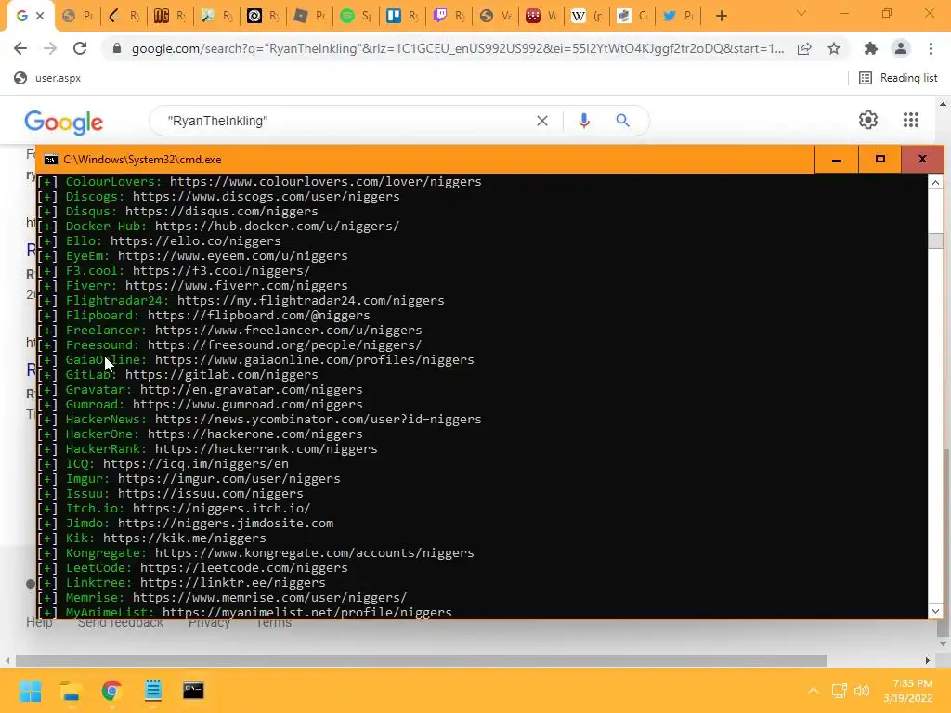The width and height of the screenshot is (951, 713).
Task: Focus the Chrome address bar URL
Action: (457, 48)
